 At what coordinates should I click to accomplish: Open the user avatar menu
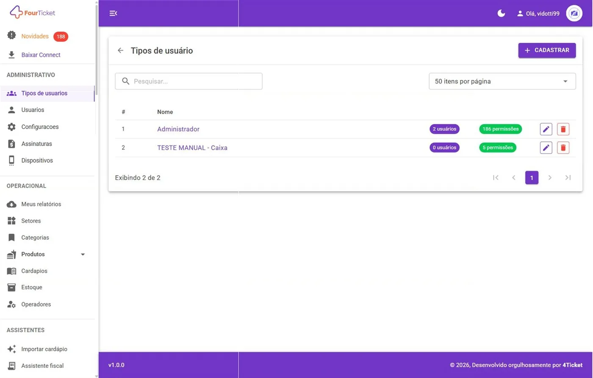[x=574, y=14]
